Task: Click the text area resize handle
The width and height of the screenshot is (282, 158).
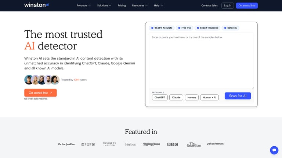Action: pos(253,88)
